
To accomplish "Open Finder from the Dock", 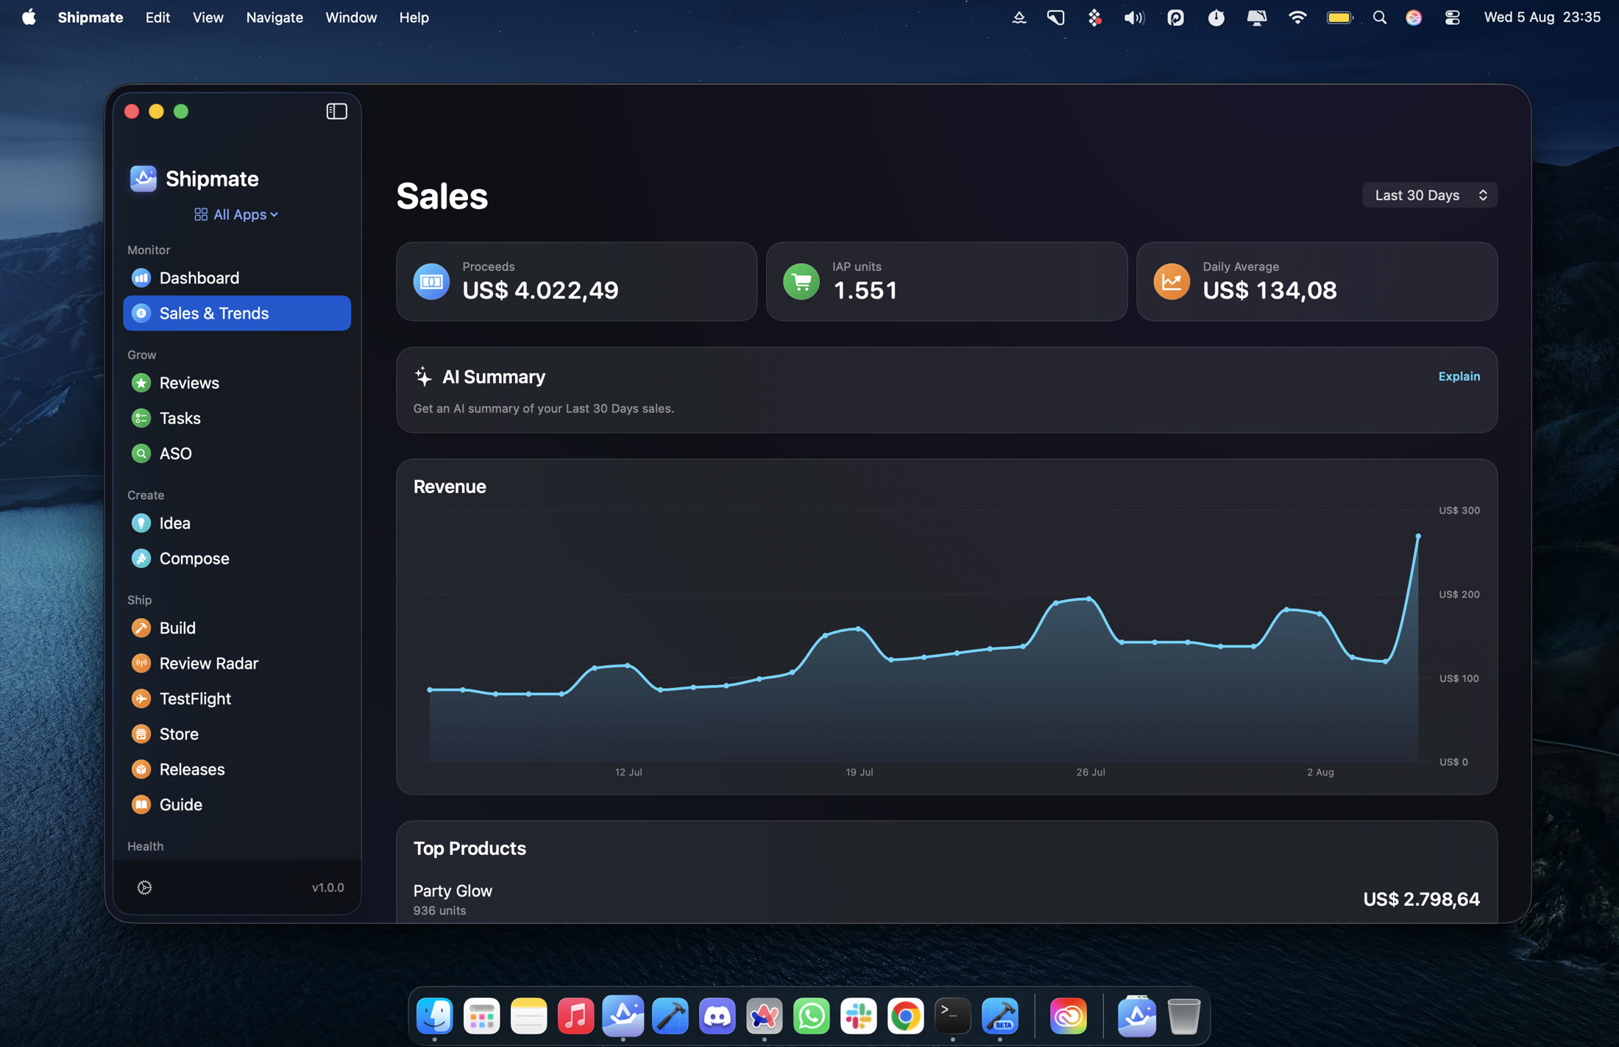I will point(435,1016).
